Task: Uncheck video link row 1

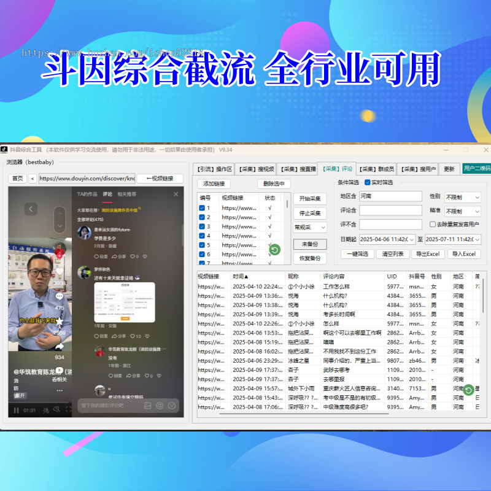Action: click(x=202, y=208)
